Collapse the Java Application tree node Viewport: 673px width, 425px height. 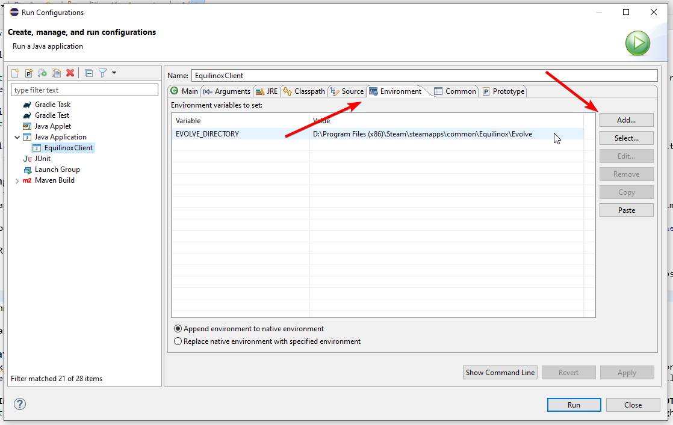coord(17,138)
